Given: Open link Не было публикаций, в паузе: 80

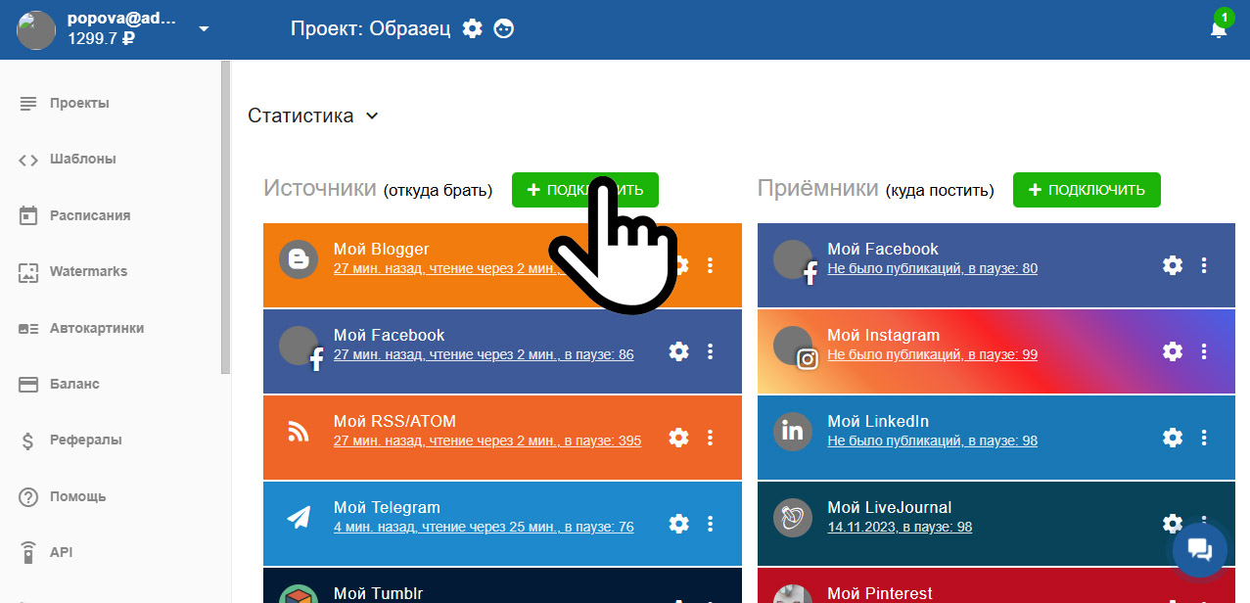Looking at the screenshot, I should [x=933, y=268].
